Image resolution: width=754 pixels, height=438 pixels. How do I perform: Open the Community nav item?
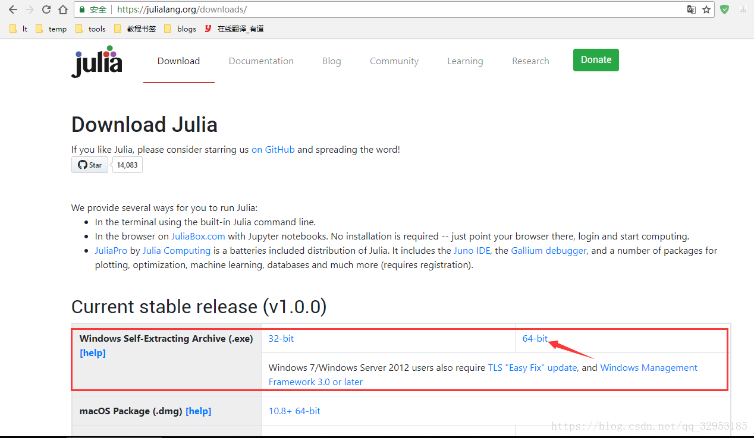(394, 61)
